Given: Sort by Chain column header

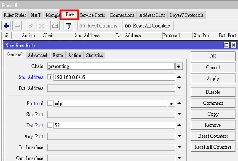Looking at the screenshot, I should [x=58, y=35].
